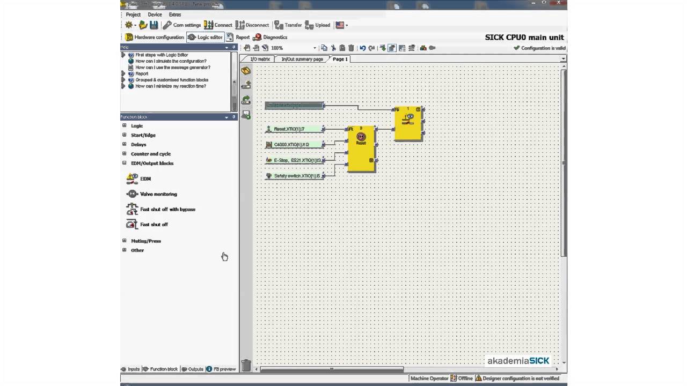Image resolution: width=687 pixels, height=386 pixels.
Task: Expand the Start/Edge group
Action: coord(124,135)
